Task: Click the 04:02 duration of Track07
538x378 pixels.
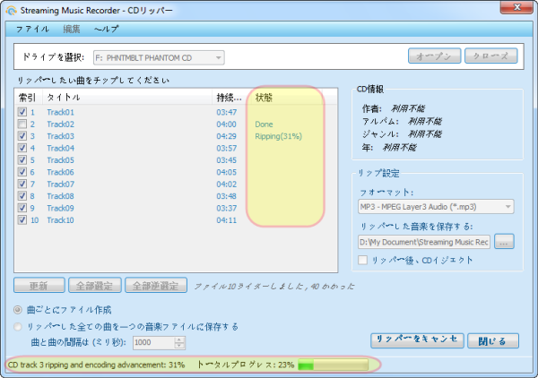Action: (227, 184)
